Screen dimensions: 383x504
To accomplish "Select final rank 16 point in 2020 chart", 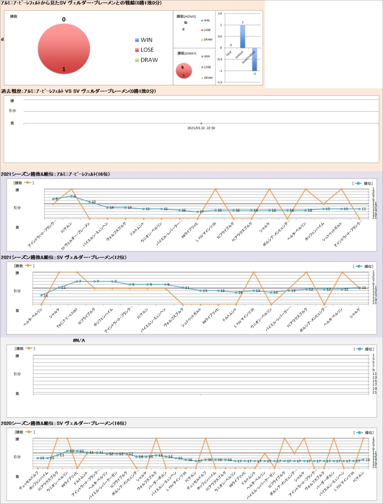I will coord(363,460).
